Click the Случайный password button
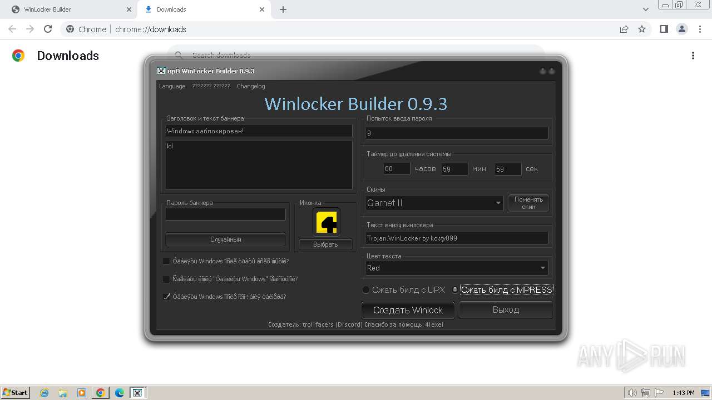Screen dimensions: 712x400 (226, 239)
